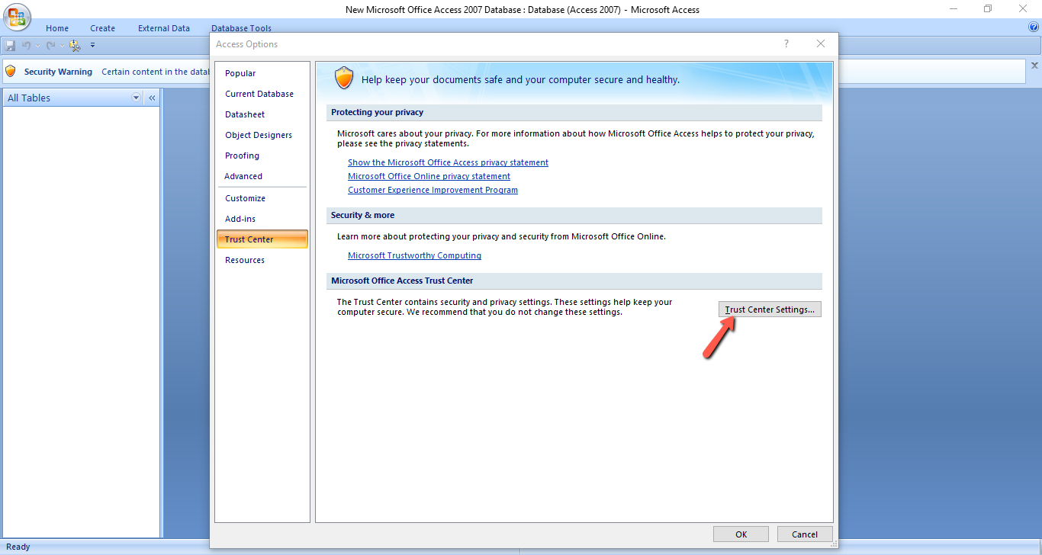Select Current Database options category
Screen dimensions: 1042x555
pos(259,94)
